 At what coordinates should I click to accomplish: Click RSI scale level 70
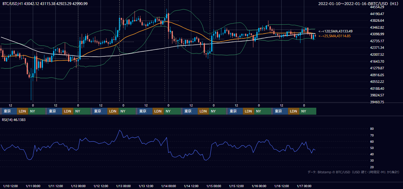pyautogui.click(x=372, y=135)
